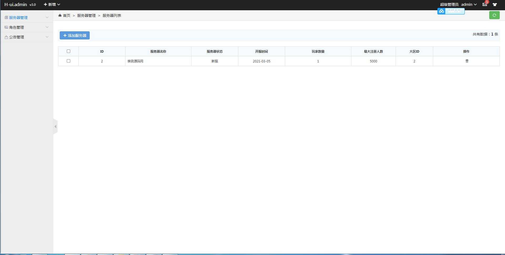505x255 pixels.
Task: Click the green refresh icon button
Action: point(494,15)
